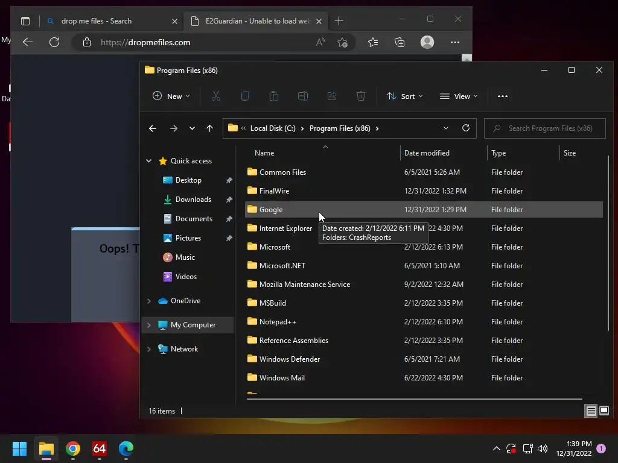
Task: Add page to favorites star in Edge
Action: click(x=343, y=42)
